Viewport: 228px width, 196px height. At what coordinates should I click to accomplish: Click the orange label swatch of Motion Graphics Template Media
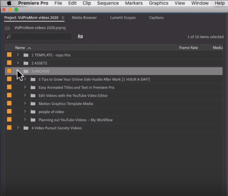click(x=10, y=103)
